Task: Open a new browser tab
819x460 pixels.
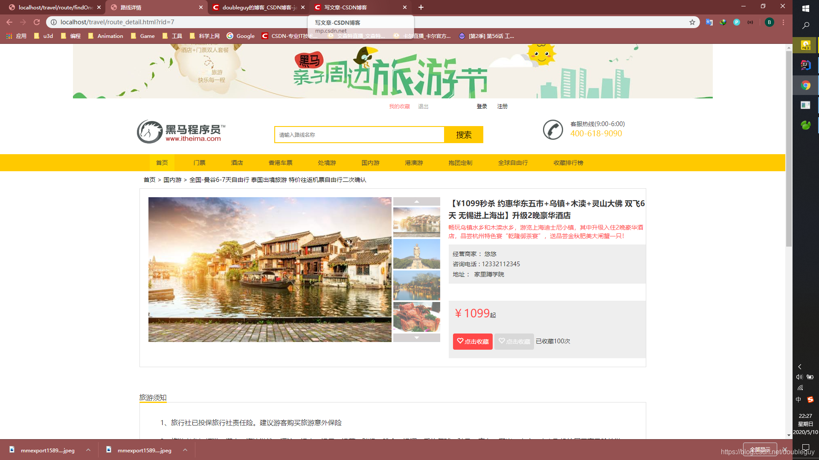Action: (421, 7)
